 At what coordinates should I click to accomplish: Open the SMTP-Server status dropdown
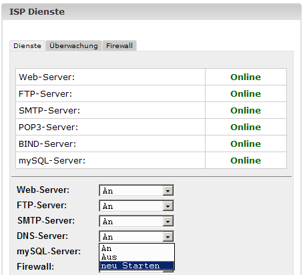(136, 222)
